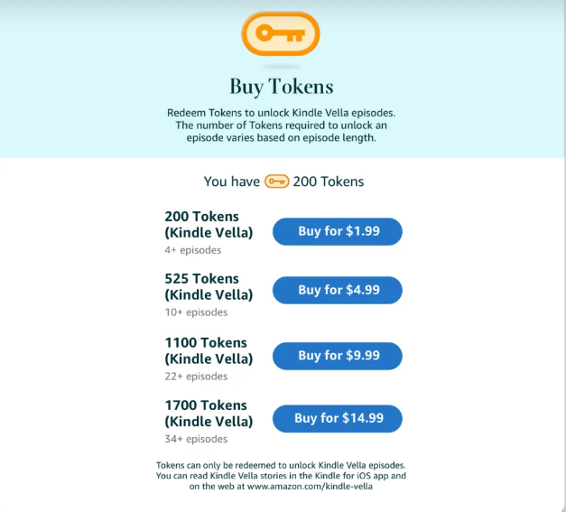The height and width of the screenshot is (512, 566).
Task: Click the Buy Tokens heading
Action: pyautogui.click(x=282, y=87)
